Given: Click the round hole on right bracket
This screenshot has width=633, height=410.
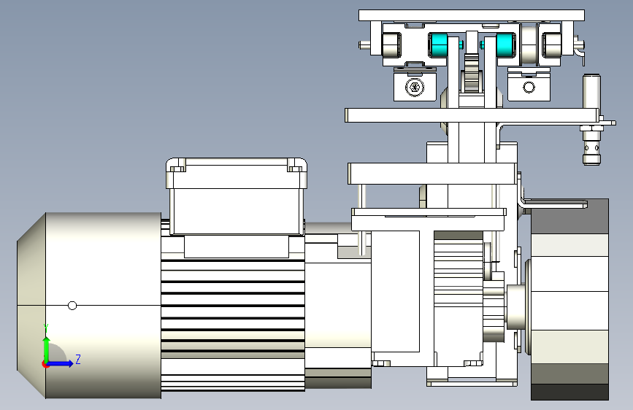Looking at the screenshot, I should 529,87.
